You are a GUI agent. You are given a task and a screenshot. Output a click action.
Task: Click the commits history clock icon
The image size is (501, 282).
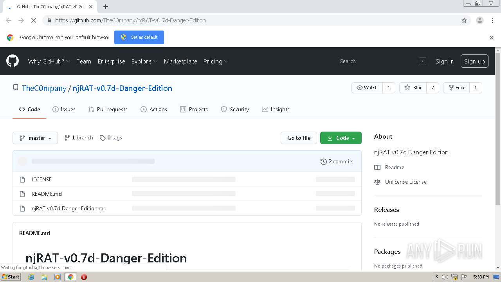[x=323, y=161]
